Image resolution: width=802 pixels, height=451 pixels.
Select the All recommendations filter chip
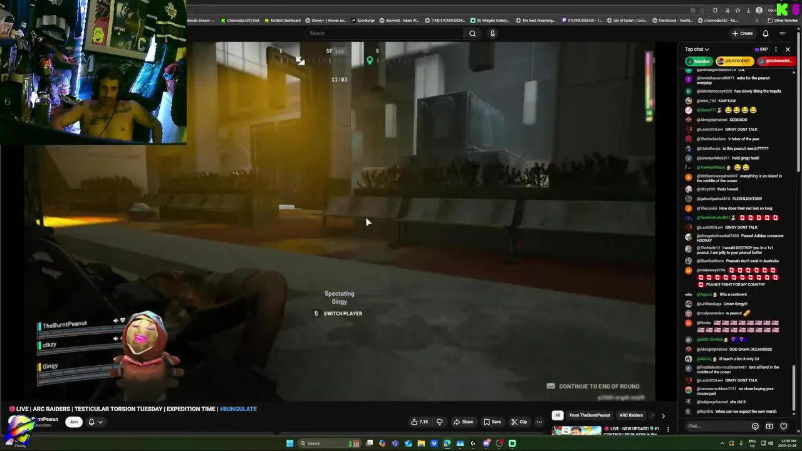click(557, 415)
